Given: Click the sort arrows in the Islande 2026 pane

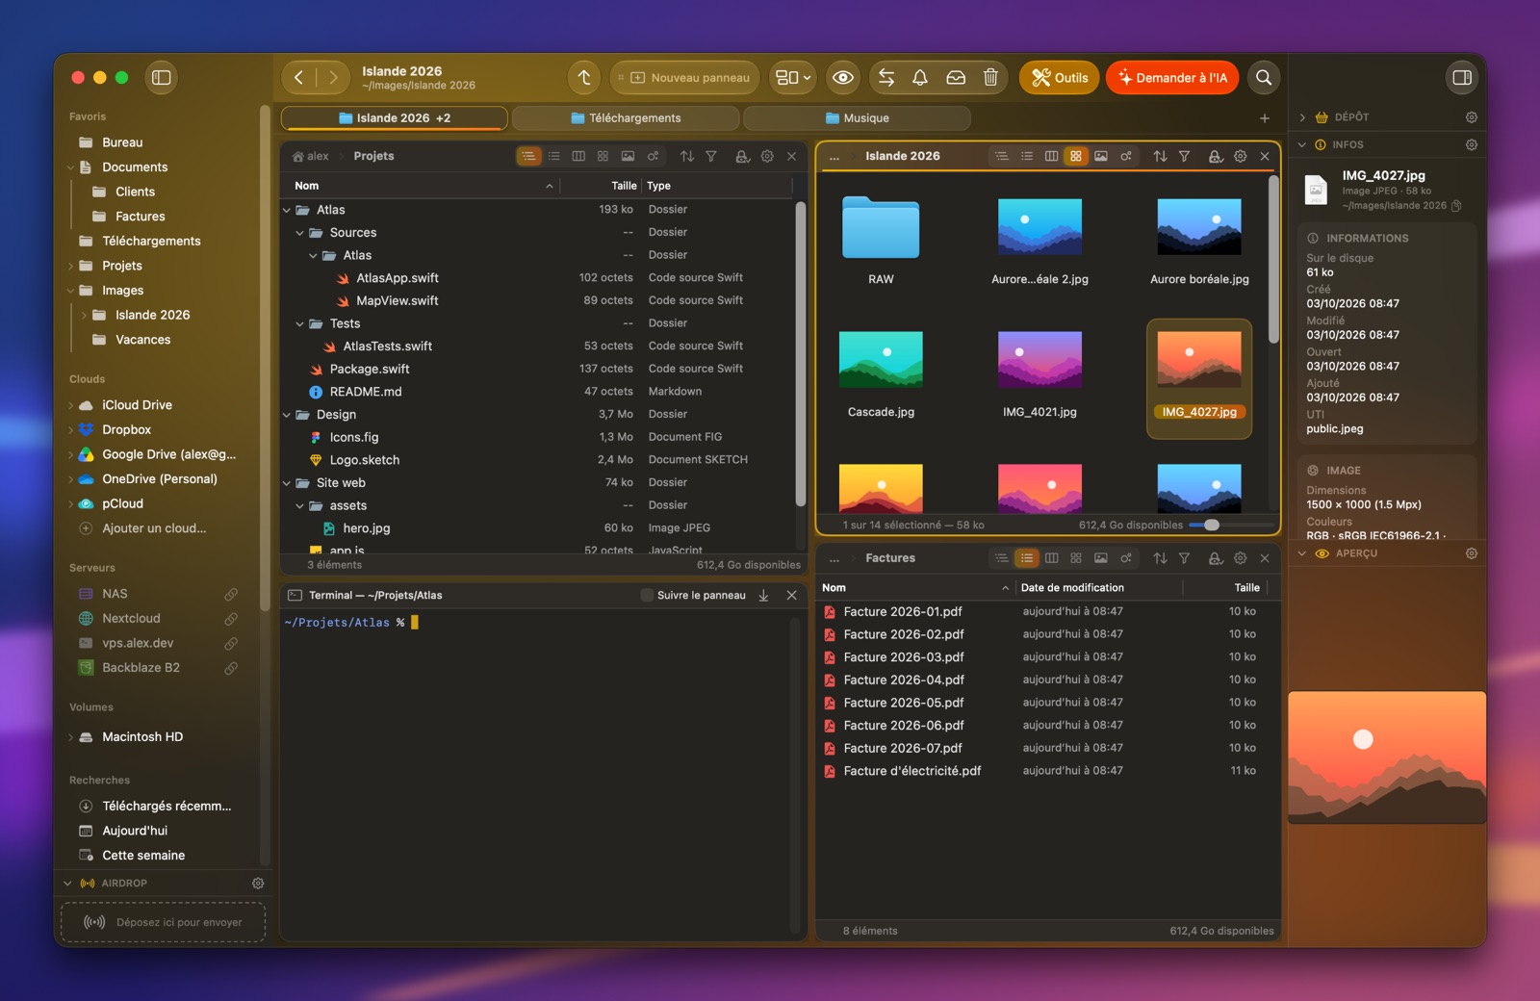Looking at the screenshot, I should [x=1160, y=156].
